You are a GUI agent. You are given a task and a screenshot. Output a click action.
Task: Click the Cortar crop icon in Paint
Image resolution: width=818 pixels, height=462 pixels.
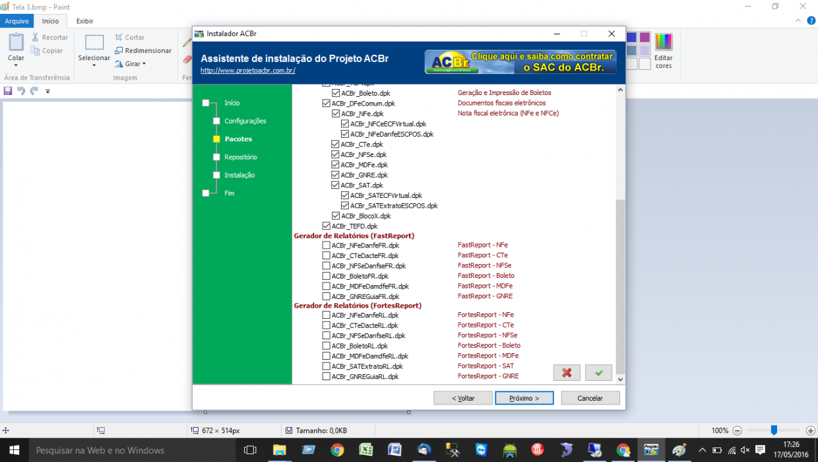tap(119, 38)
